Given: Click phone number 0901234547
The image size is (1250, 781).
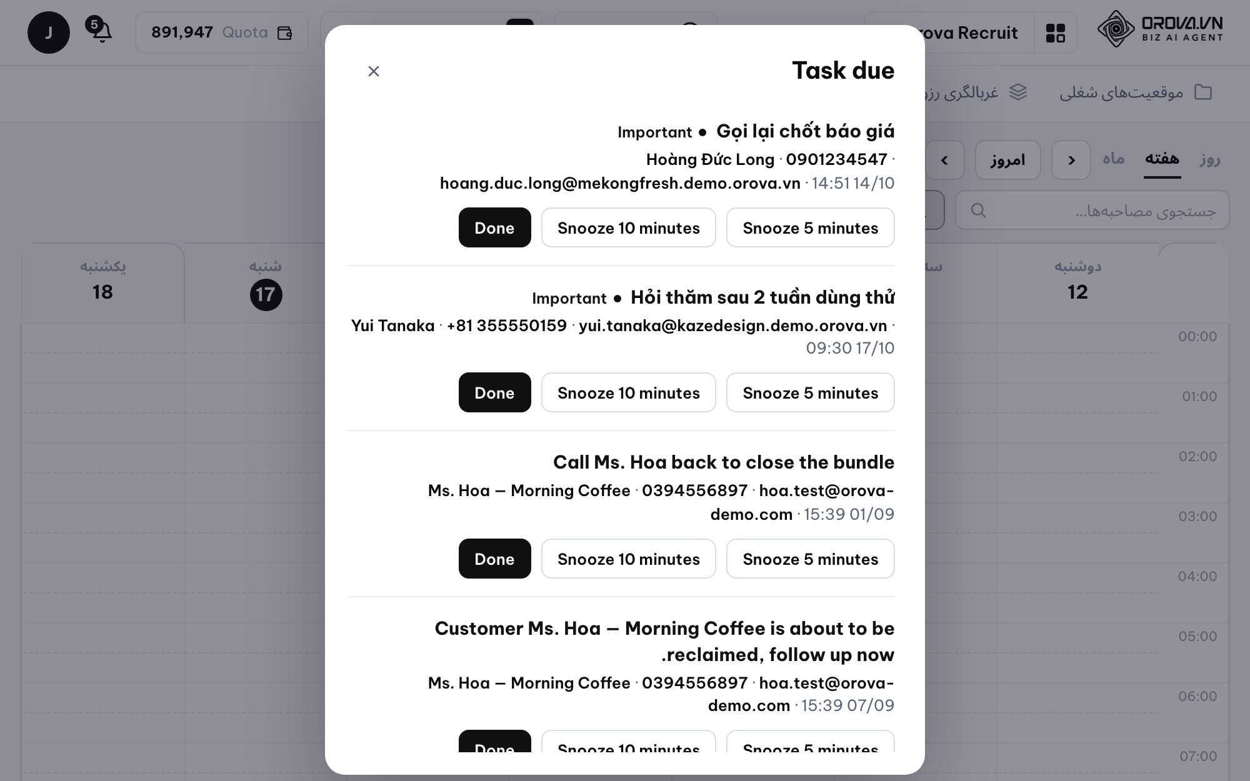Looking at the screenshot, I should 836,159.
